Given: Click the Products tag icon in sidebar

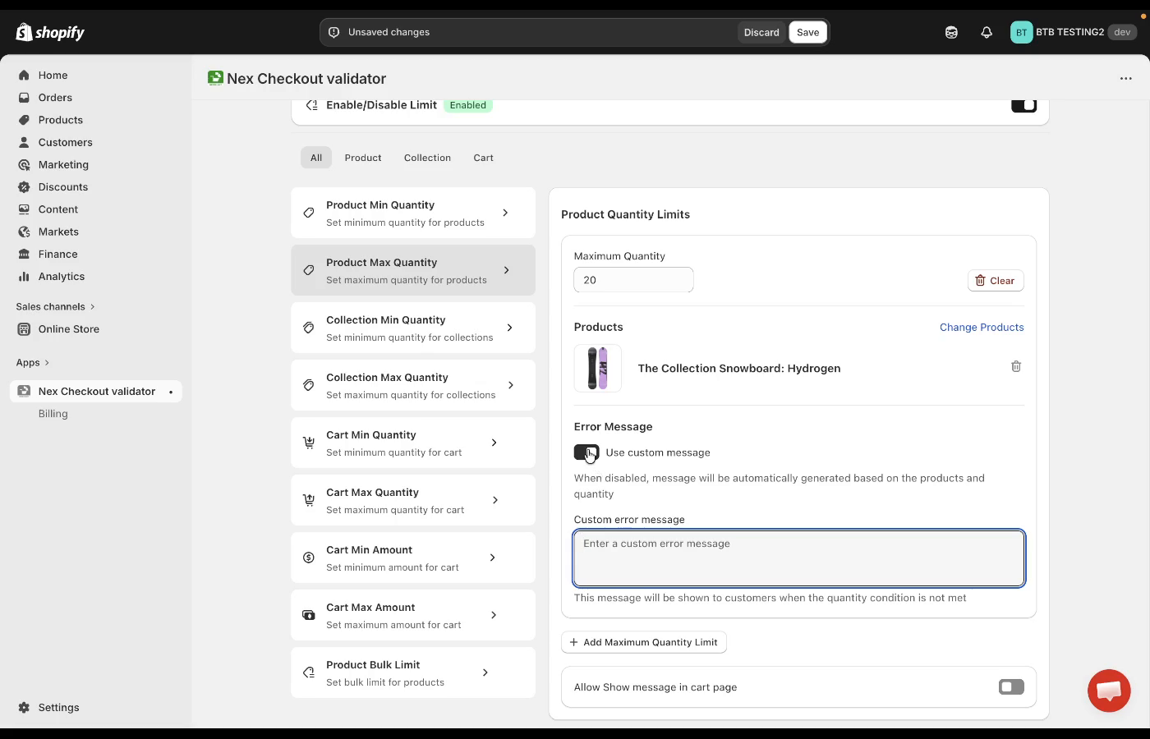Looking at the screenshot, I should click(24, 120).
